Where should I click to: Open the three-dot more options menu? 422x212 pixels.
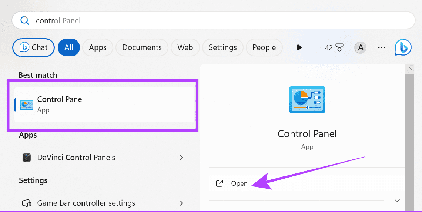tap(382, 48)
